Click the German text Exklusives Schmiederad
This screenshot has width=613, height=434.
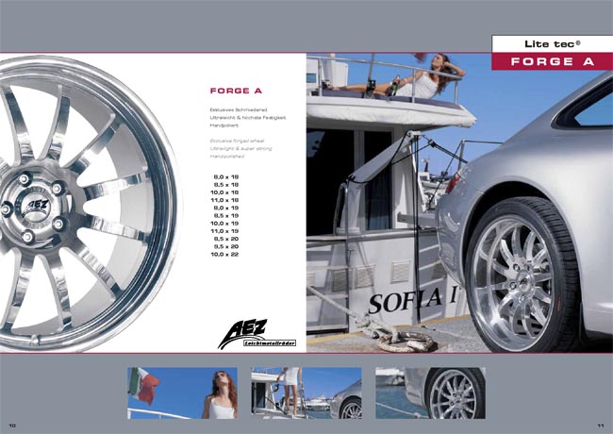point(236,109)
